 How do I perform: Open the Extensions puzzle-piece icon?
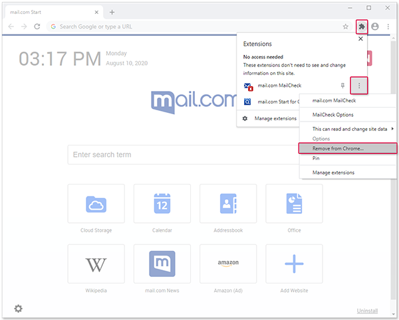pos(362,27)
